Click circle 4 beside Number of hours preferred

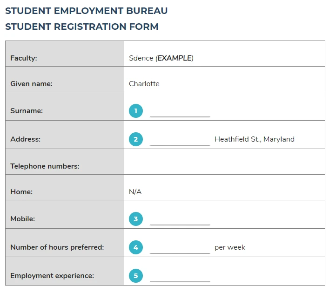tap(136, 247)
